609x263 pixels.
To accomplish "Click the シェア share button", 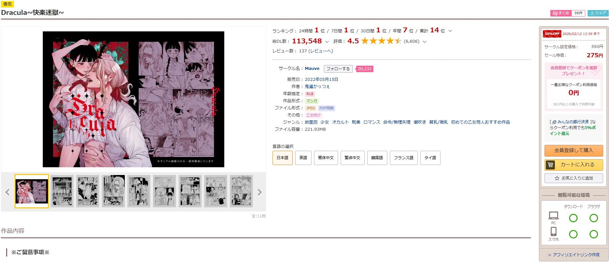I will [x=598, y=13].
